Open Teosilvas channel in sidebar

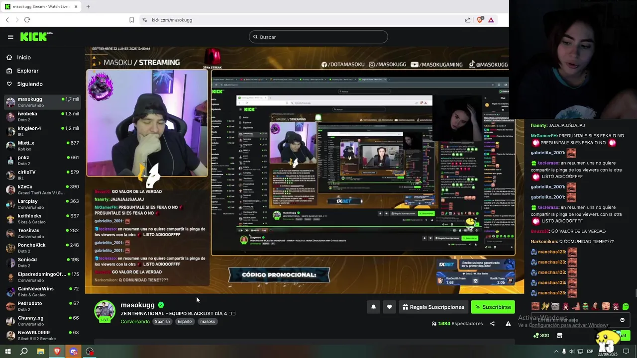[x=42, y=233]
